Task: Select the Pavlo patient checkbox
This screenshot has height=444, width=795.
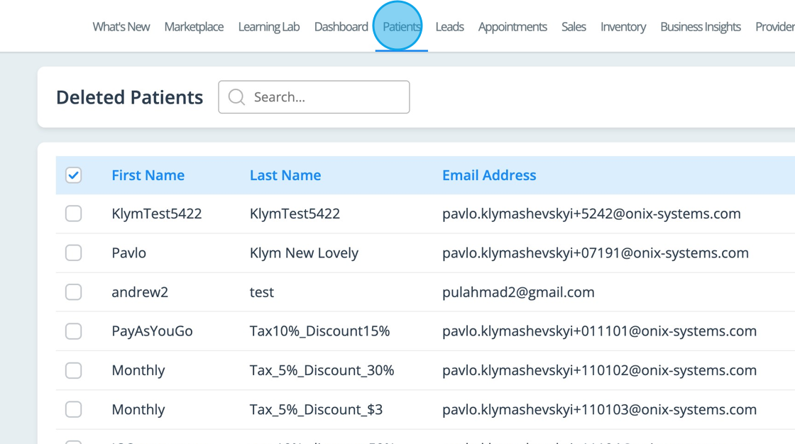Action: pyautogui.click(x=74, y=253)
